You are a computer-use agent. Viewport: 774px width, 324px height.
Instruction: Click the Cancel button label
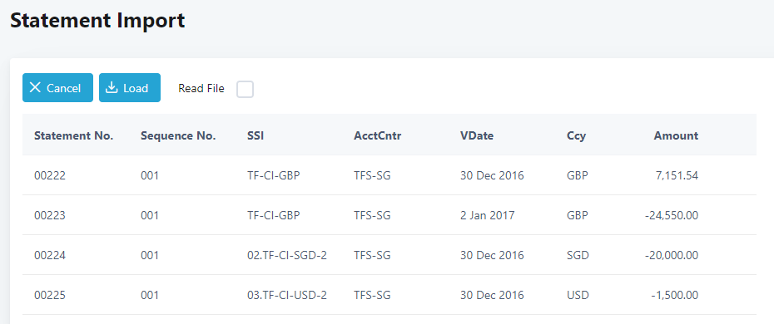tap(64, 88)
